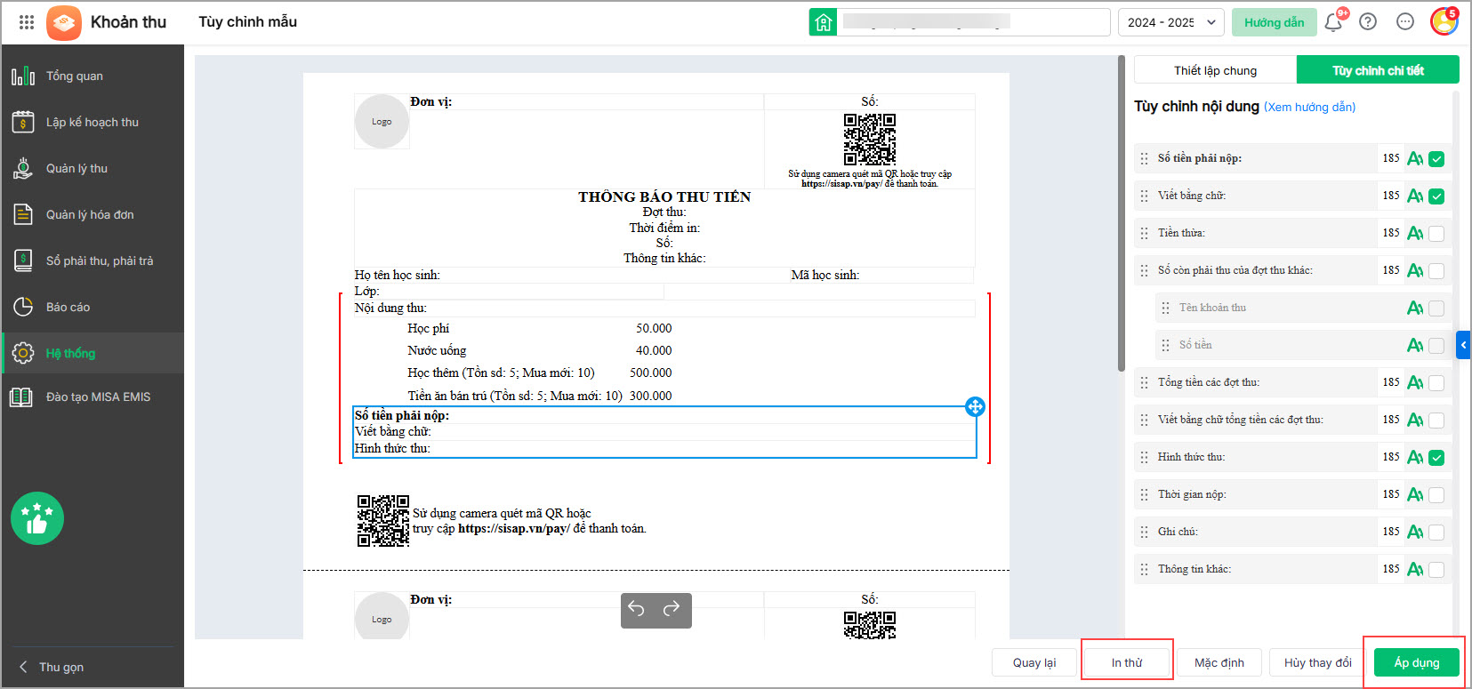Open the user avatar profile menu
Screen dimensions: 1472x689
1444,21
